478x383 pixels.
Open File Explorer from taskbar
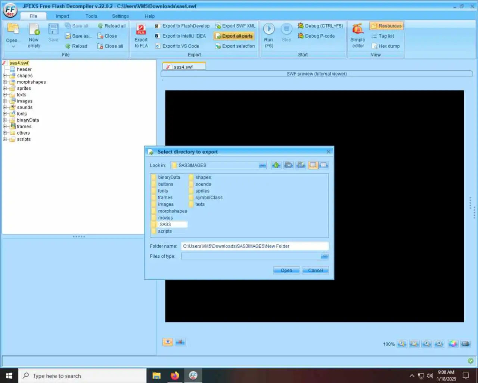click(x=156, y=376)
